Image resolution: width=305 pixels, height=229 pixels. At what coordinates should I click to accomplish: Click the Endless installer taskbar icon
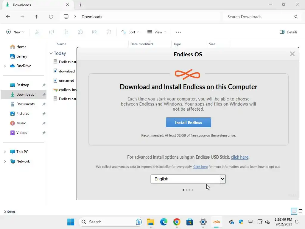coord(216,222)
